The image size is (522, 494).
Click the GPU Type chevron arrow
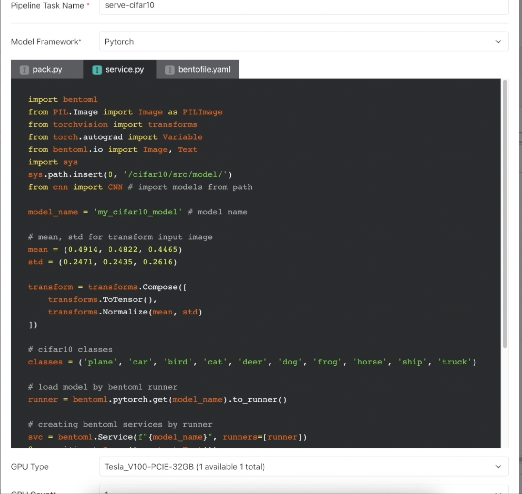498,466
